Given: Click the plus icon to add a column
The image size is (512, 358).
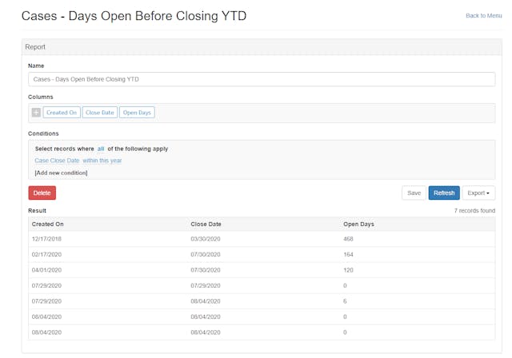Looking at the screenshot, I should pos(35,113).
